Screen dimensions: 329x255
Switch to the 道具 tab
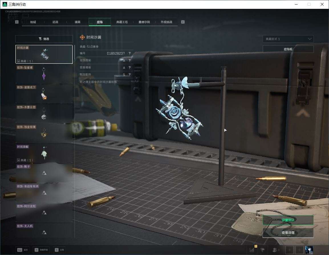(78, 22)
